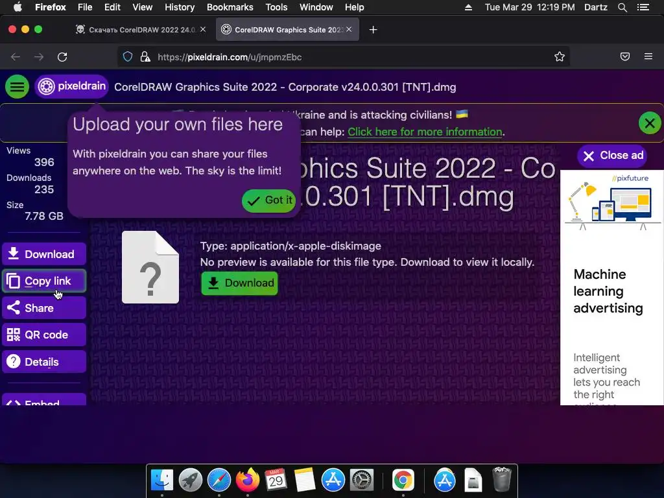Follow the Click here for more information link
The height and width of the screenshot is (498, 664).
click(425, 132)
